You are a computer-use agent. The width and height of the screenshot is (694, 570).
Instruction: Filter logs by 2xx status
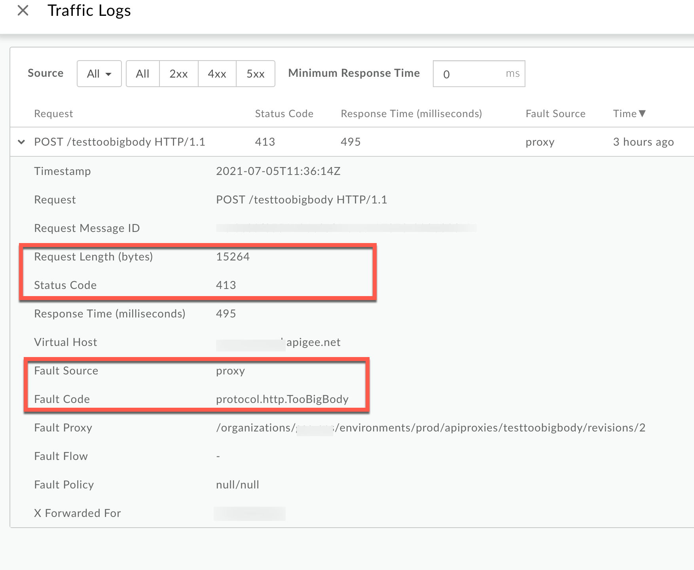pos(178,74)
